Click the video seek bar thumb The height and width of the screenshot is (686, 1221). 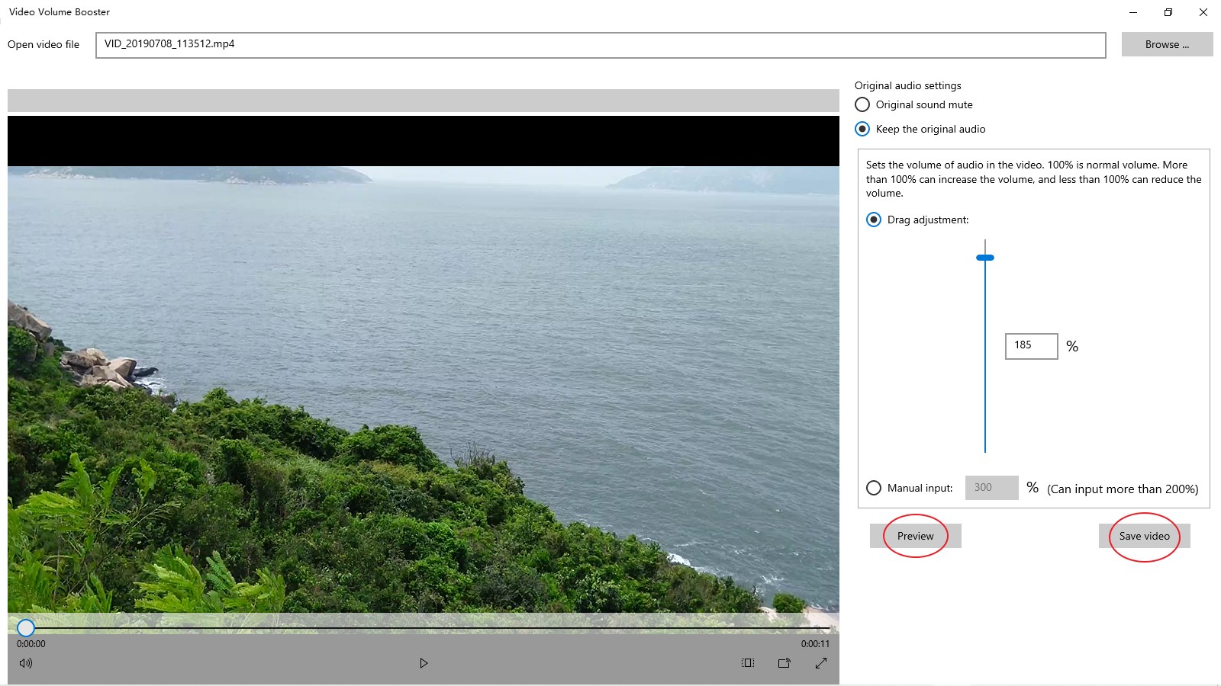point(26,627)
